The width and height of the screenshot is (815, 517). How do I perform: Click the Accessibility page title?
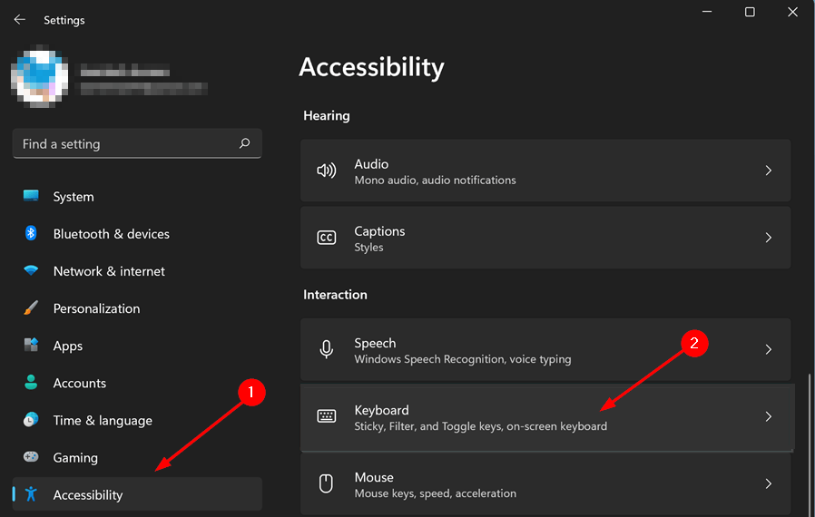tap(371, 67)
